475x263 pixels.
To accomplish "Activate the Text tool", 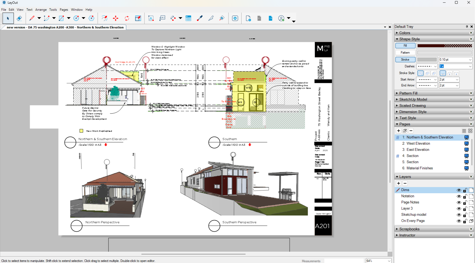I will 151,18.
